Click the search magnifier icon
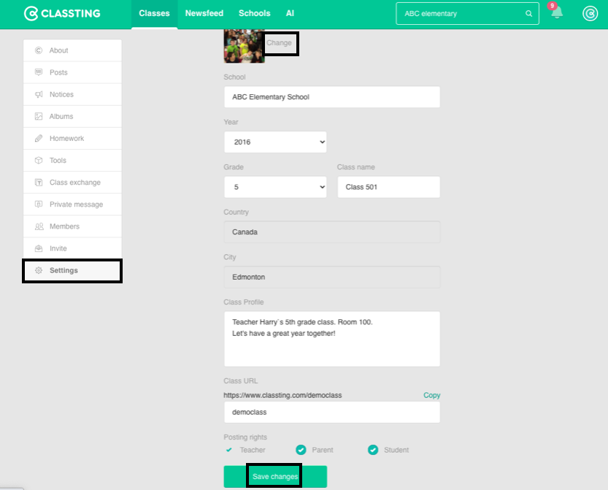Screen dimensions: 608x490 pos(528,14)
